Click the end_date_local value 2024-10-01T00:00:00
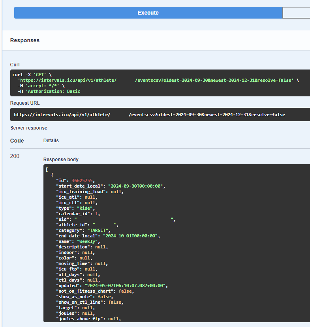The height and width of the screenshot is (327, 310). pos(130,236)
